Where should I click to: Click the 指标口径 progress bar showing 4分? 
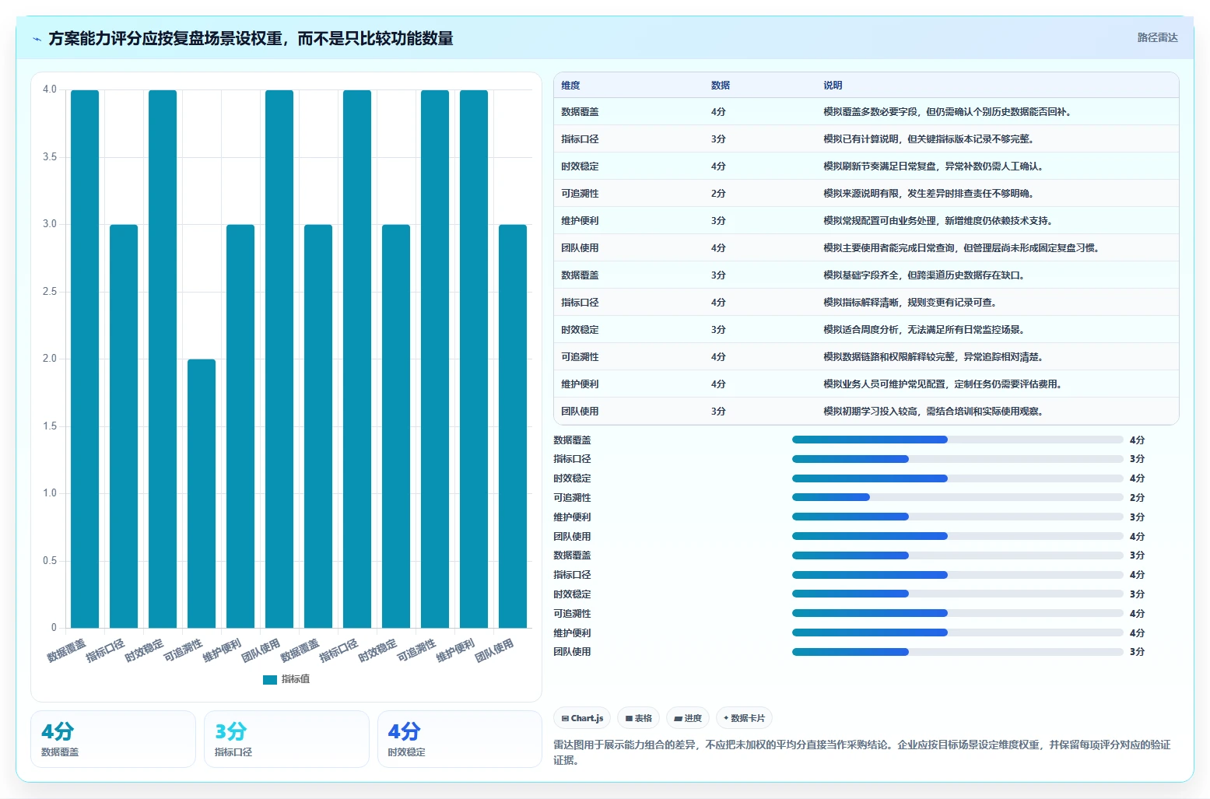coord(957,575)
